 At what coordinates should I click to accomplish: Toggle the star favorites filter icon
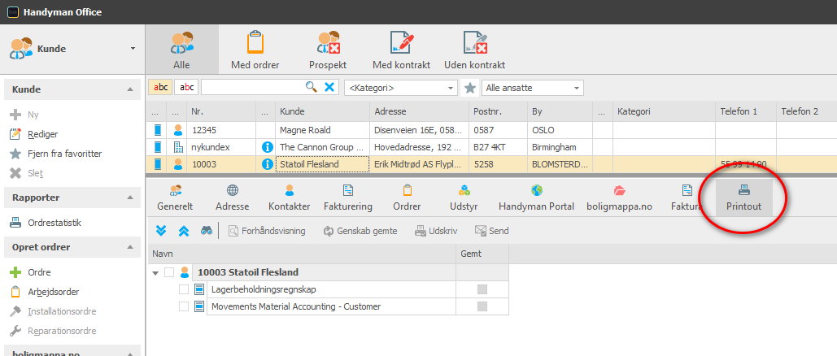coord(470,88)
